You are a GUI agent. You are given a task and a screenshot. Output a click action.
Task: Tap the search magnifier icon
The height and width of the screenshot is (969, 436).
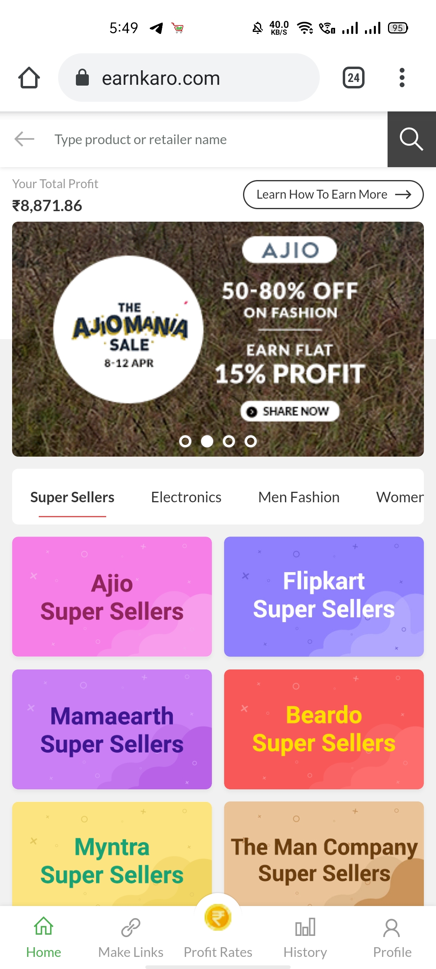pyautogui.click(x=412, y=139)
